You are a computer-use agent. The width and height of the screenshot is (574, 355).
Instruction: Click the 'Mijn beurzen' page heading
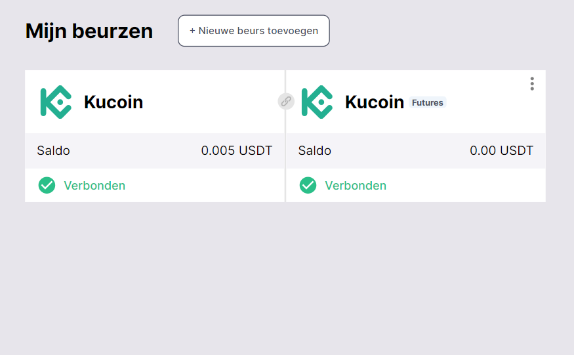click(89, 31)
